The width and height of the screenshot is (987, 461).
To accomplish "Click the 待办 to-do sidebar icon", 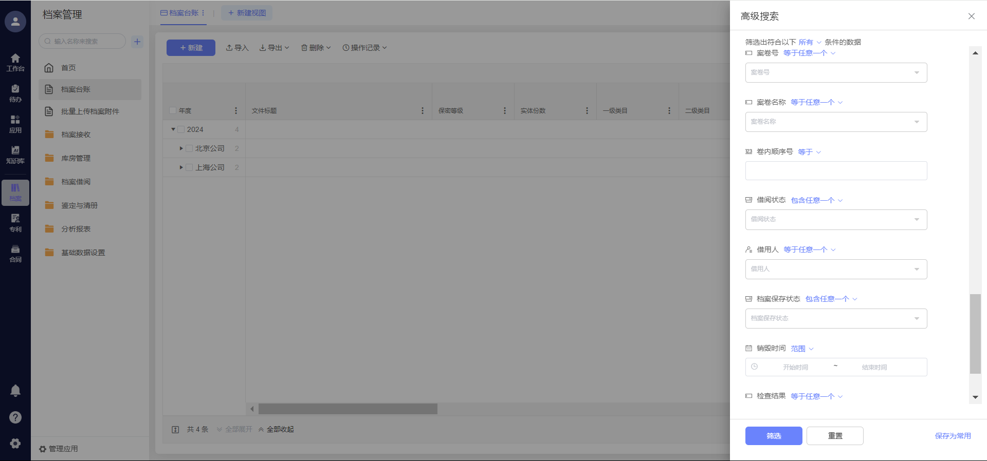I will pyautogui.click(x=15, y=93).
